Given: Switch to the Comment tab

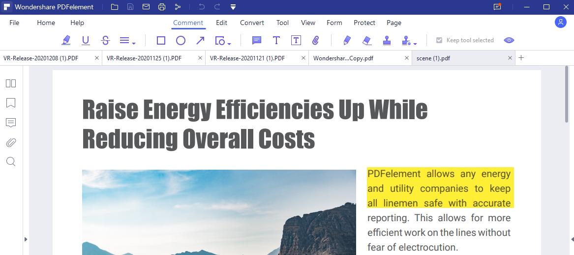Looking at the screenshot, I should (x=188, y=23).
